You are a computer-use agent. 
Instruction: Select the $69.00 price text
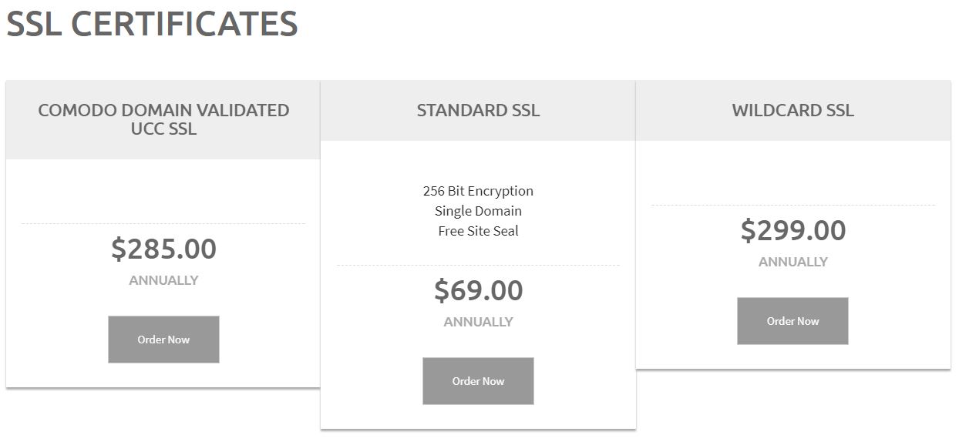tap(478, 290)
